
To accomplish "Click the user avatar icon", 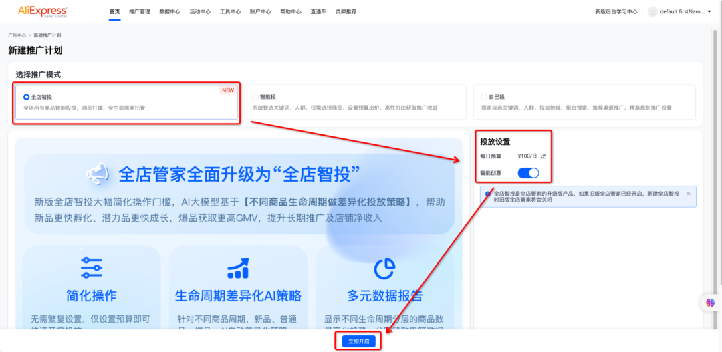I will point(652,11).
